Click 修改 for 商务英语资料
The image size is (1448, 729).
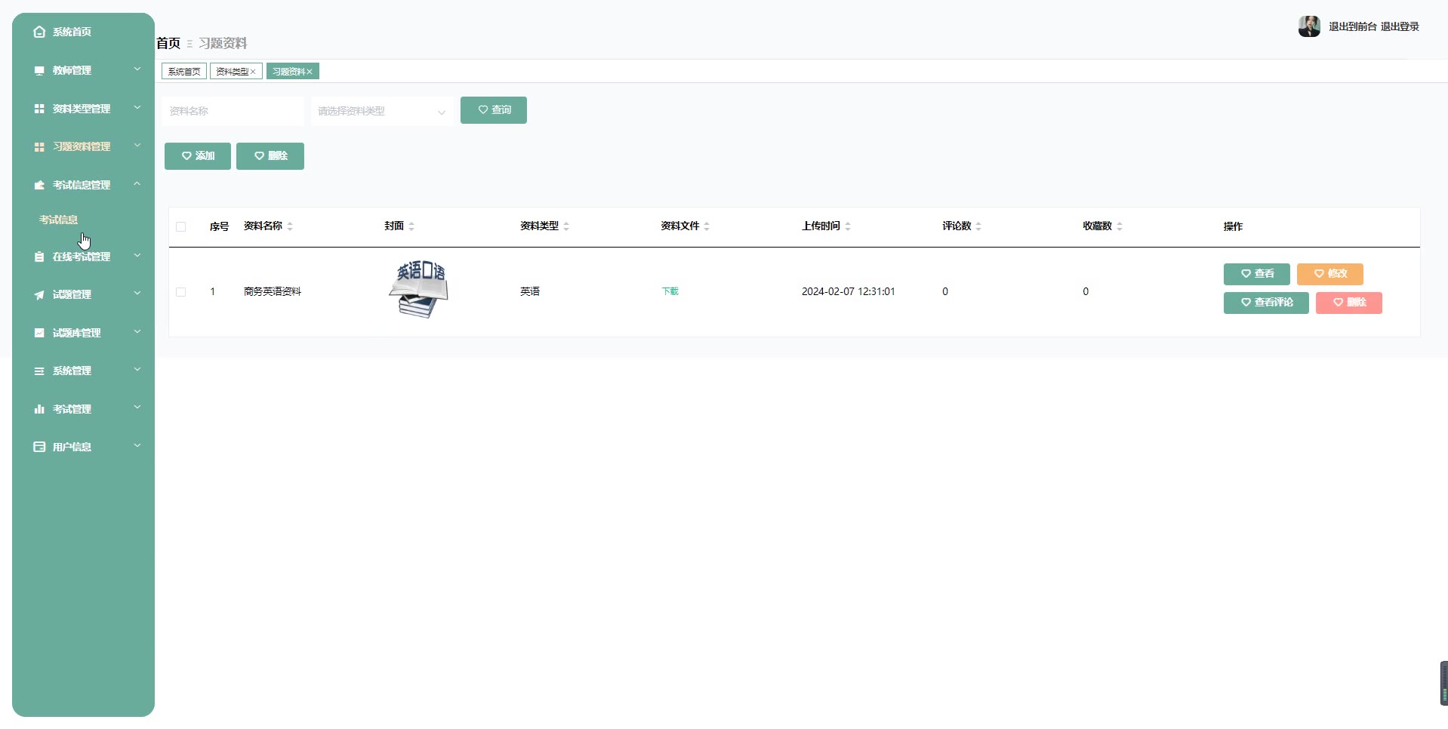tap(1330, 274)
